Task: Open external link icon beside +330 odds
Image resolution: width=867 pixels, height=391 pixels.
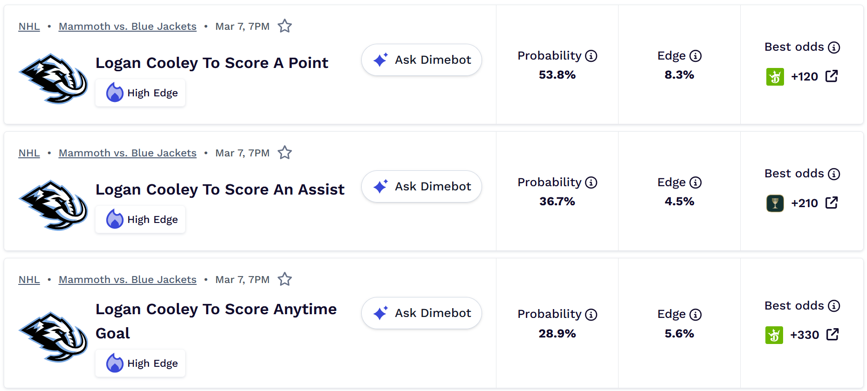Action: [833, 335]
